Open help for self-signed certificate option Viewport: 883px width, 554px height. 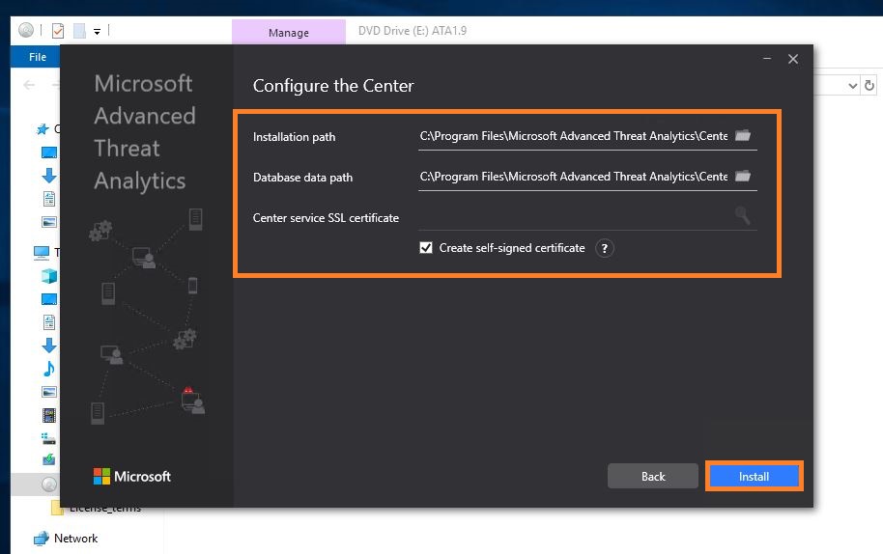[x=604, y=248]
